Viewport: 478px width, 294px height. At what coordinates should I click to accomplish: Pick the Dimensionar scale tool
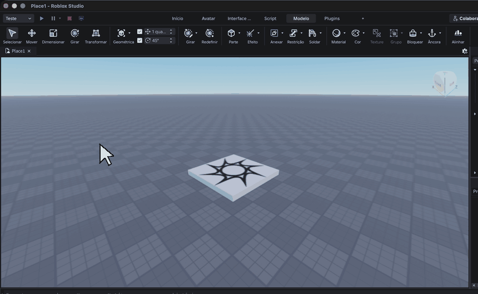pos(53,36)
